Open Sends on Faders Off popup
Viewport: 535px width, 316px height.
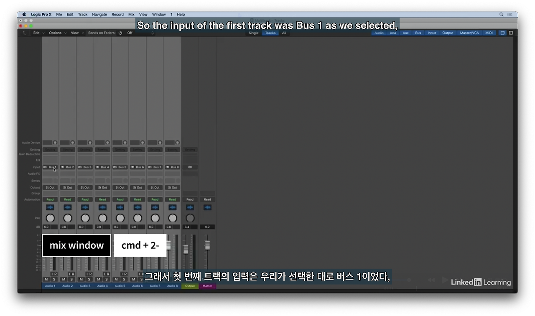(140, 33)
